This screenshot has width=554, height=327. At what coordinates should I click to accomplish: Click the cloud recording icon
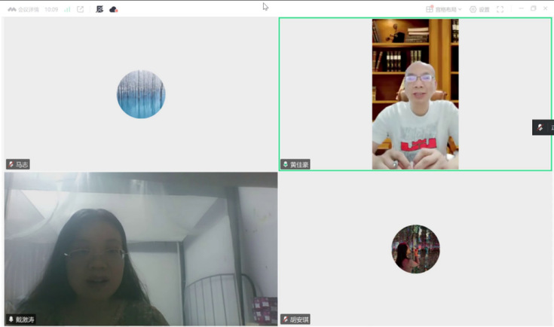pyautogui.click(x=114, y=10)
